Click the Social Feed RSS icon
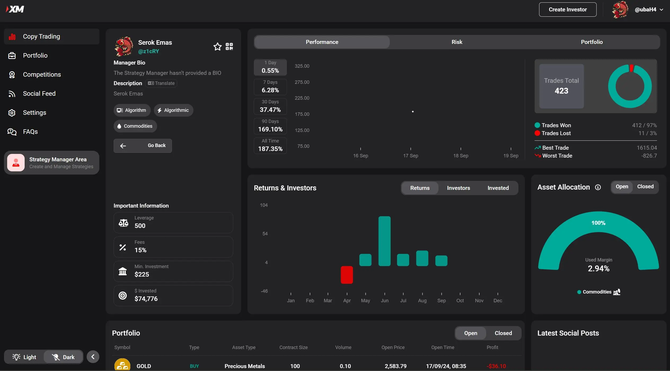 [12, 94]
